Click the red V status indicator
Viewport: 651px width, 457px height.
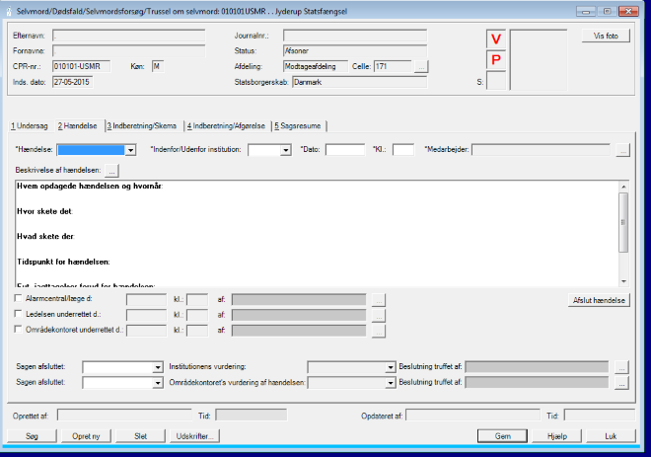click(x=497, y=38)
